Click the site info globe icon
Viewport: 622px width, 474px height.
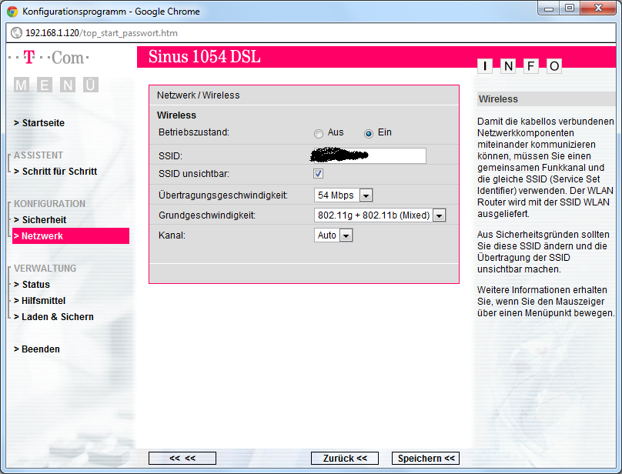point(16,33)
